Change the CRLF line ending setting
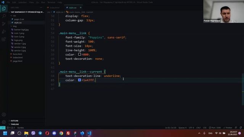The height and width of the screenshot is (137, 244). tap(198, 128)
